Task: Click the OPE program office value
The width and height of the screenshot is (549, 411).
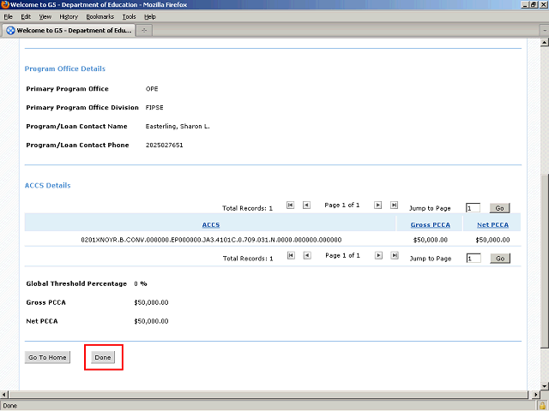Action: [x=152, y=89]
